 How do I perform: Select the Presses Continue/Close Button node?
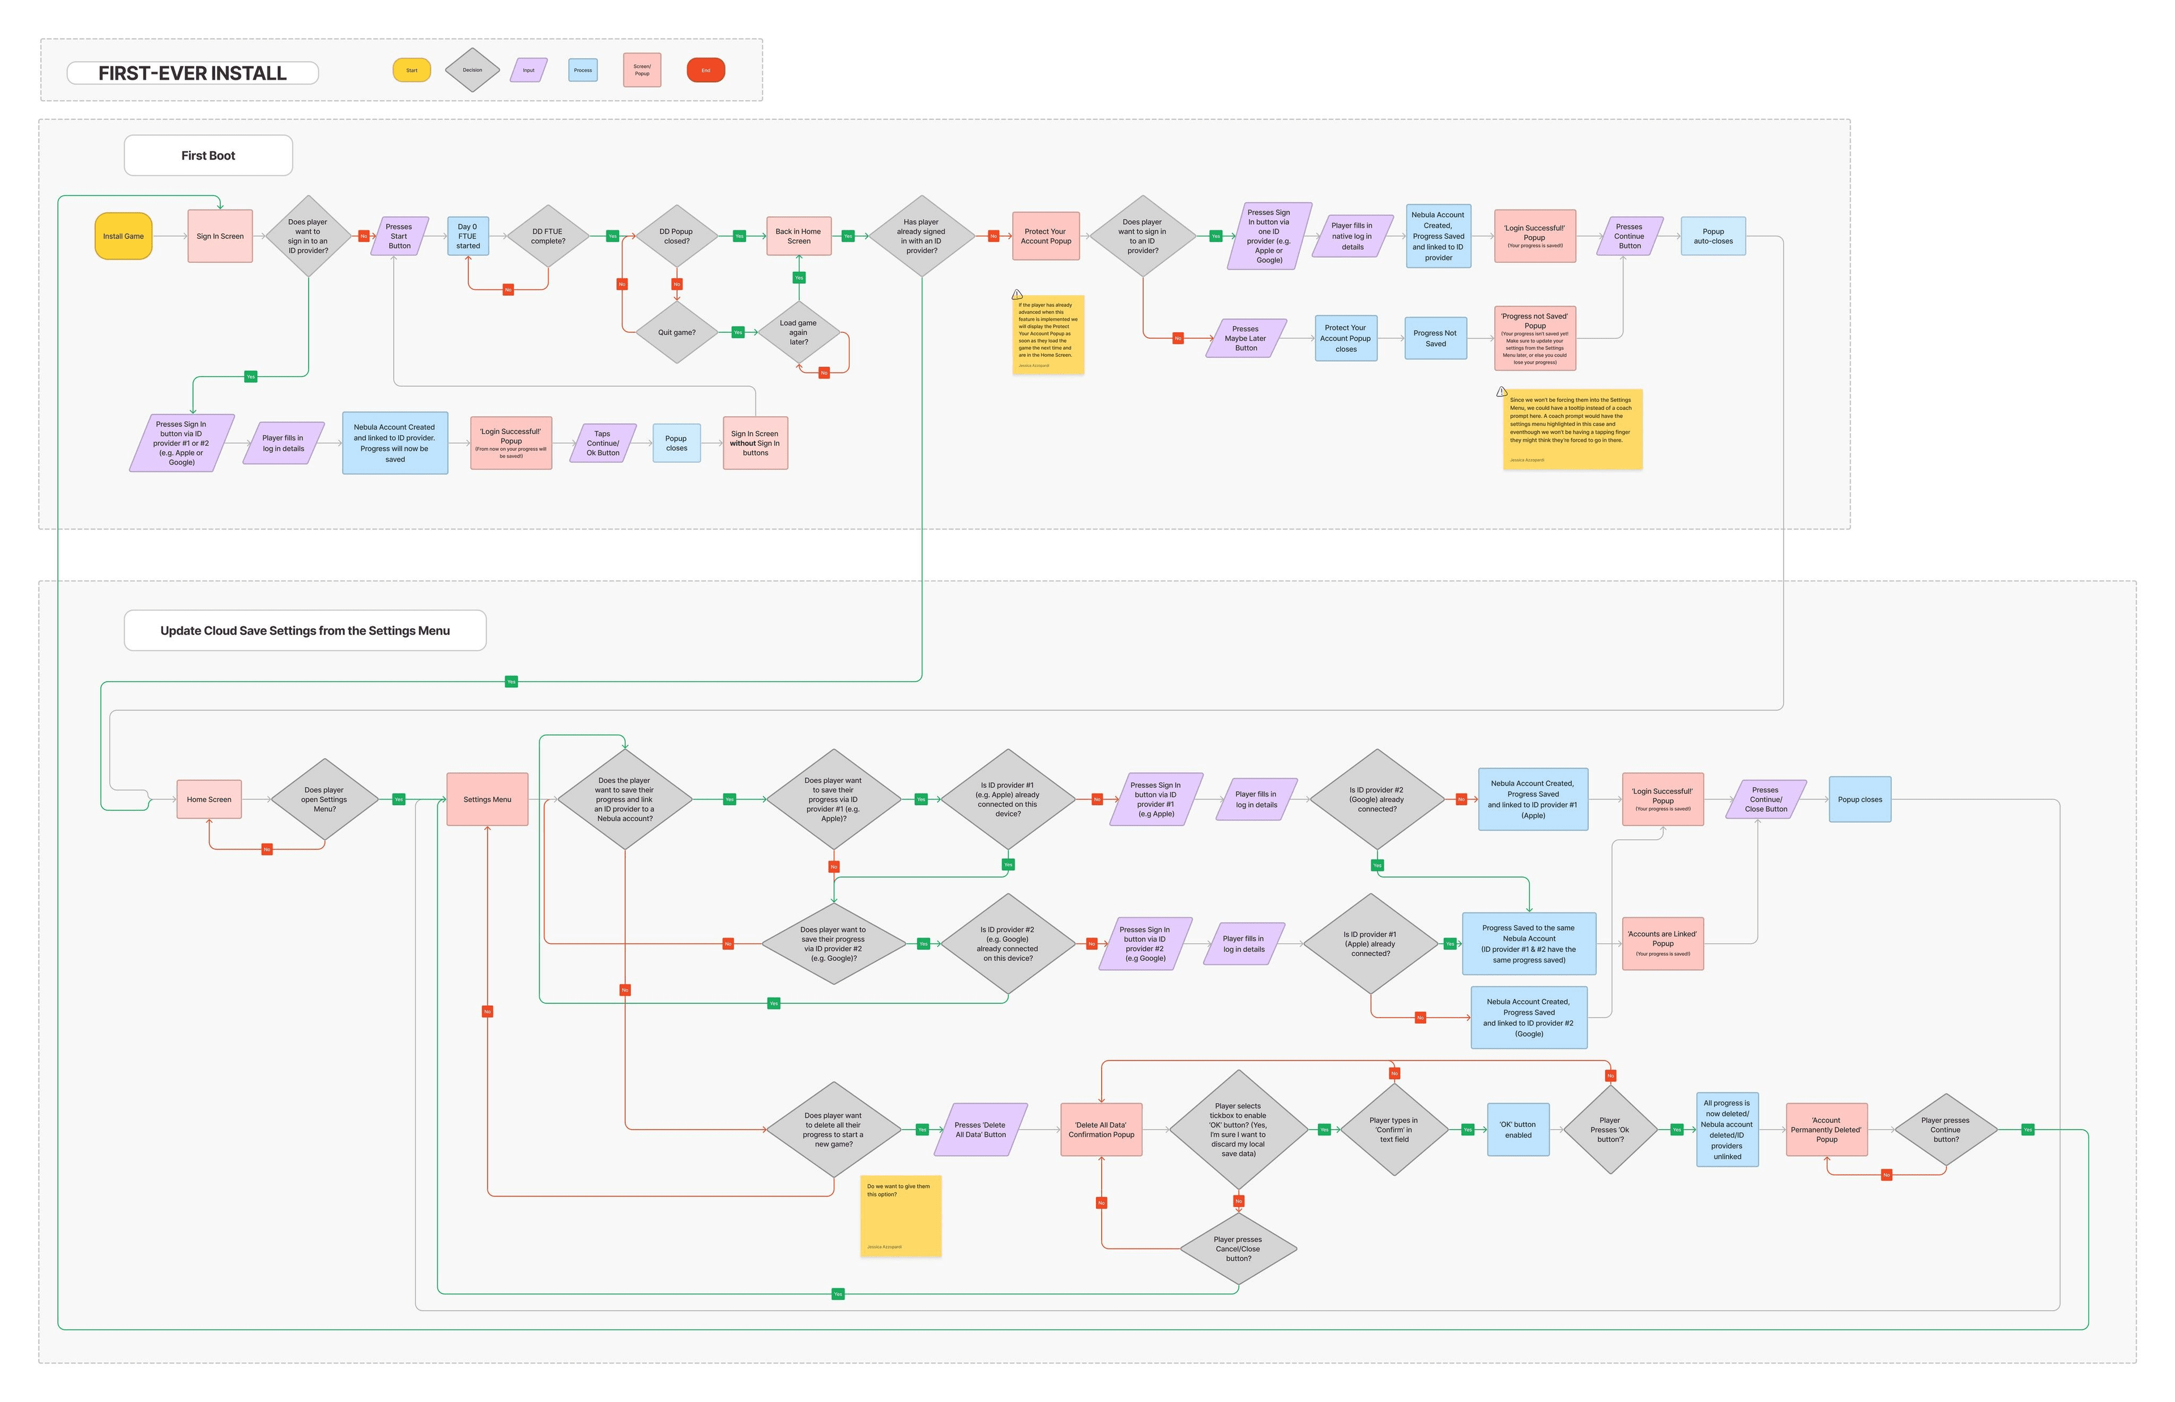[x=1766, y=800]
